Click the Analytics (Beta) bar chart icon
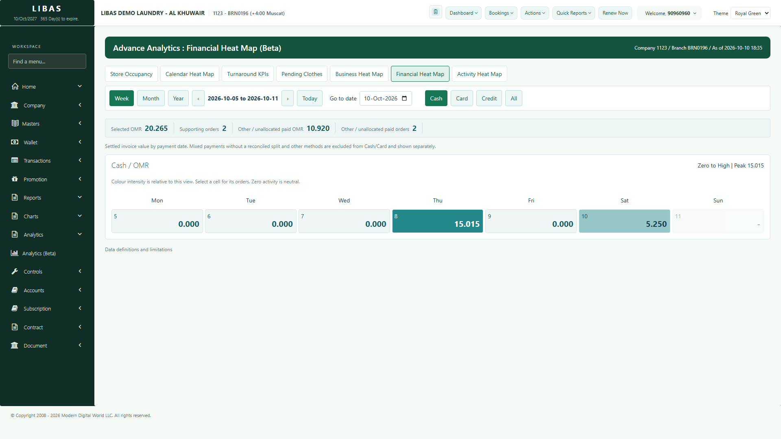The height and width of the screenshot is (439, 781). [x=15, y=253]
